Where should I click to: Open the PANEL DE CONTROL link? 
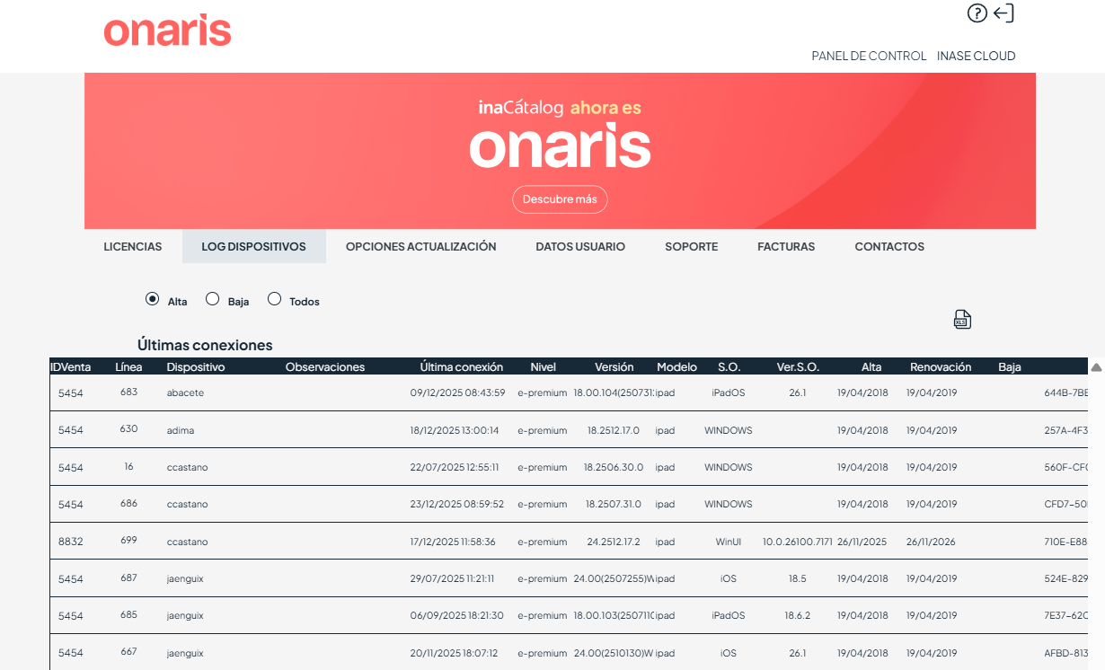click(869, 56)
